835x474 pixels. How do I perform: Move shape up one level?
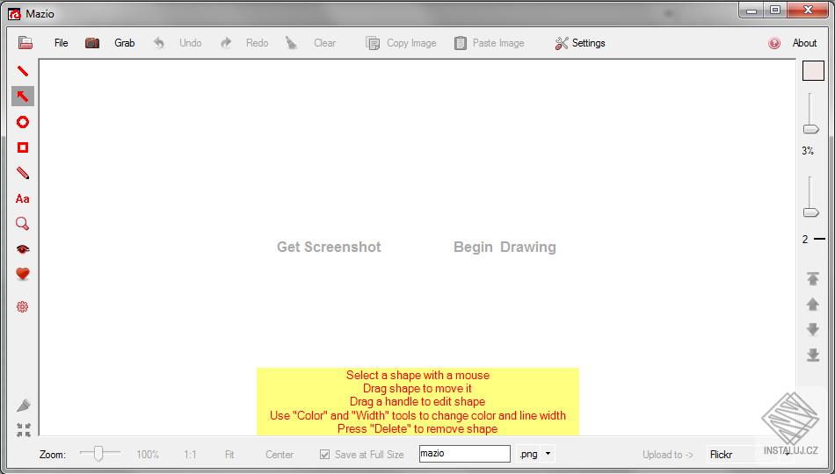pos(813,304)
